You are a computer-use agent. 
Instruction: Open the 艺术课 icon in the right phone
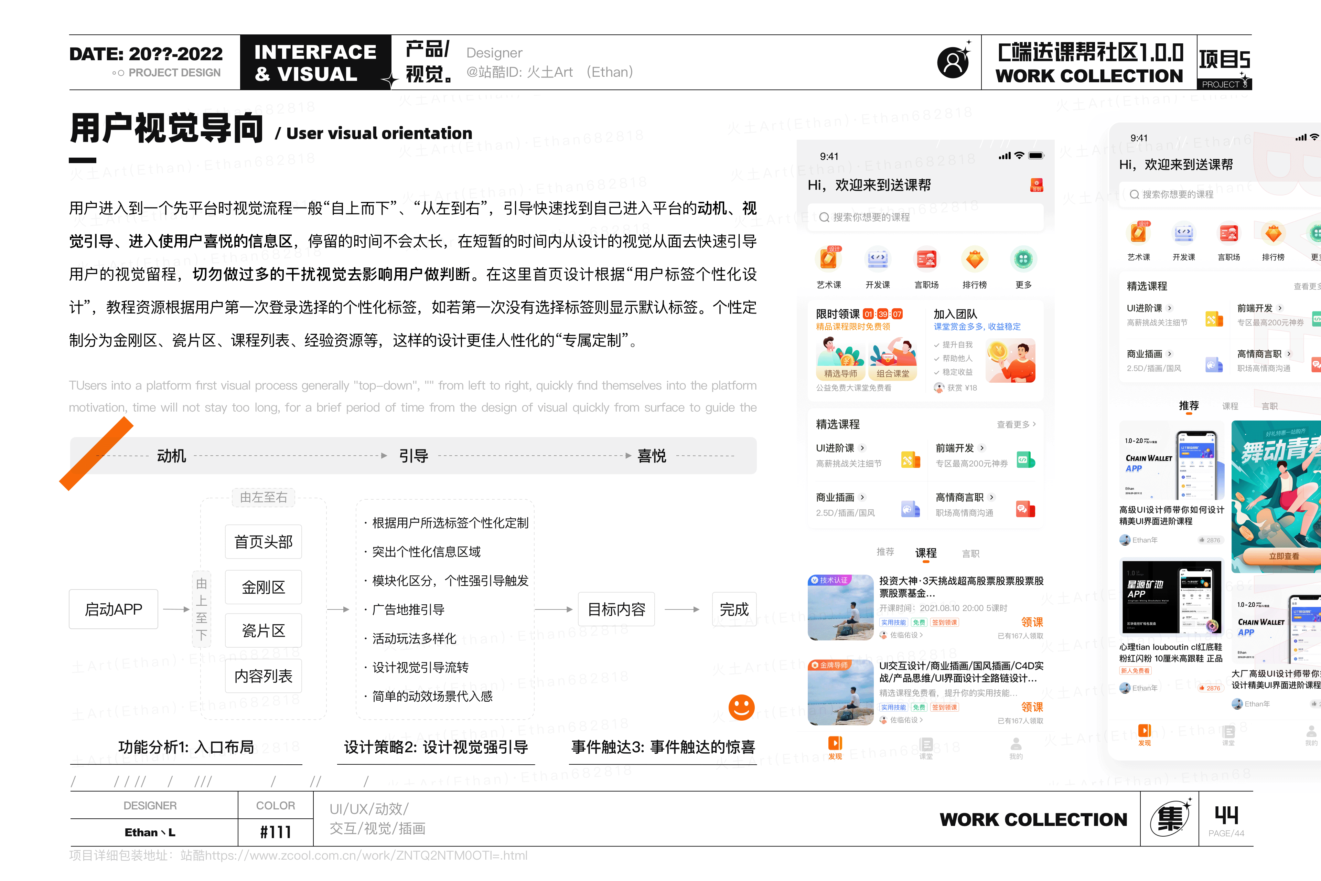point(1138,233)
